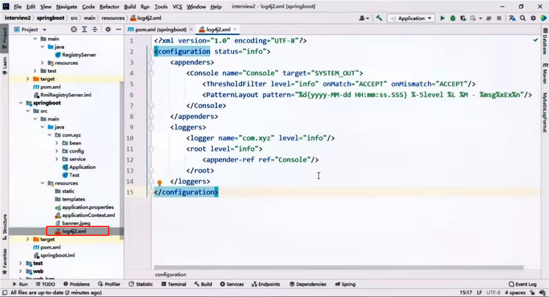Open the Services tool window
This screenshot has width=549, height=297.
pyautogui.click(x=231, y=284)
